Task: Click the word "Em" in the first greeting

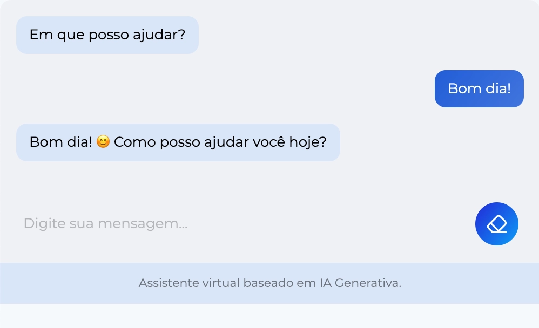Action: coord(38,35)
